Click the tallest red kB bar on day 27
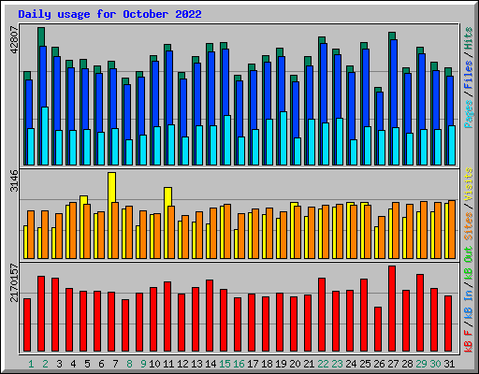The image size is (479, 374). (392, 309)
